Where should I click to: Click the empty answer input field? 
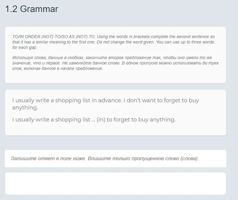[x=115, y=183]
